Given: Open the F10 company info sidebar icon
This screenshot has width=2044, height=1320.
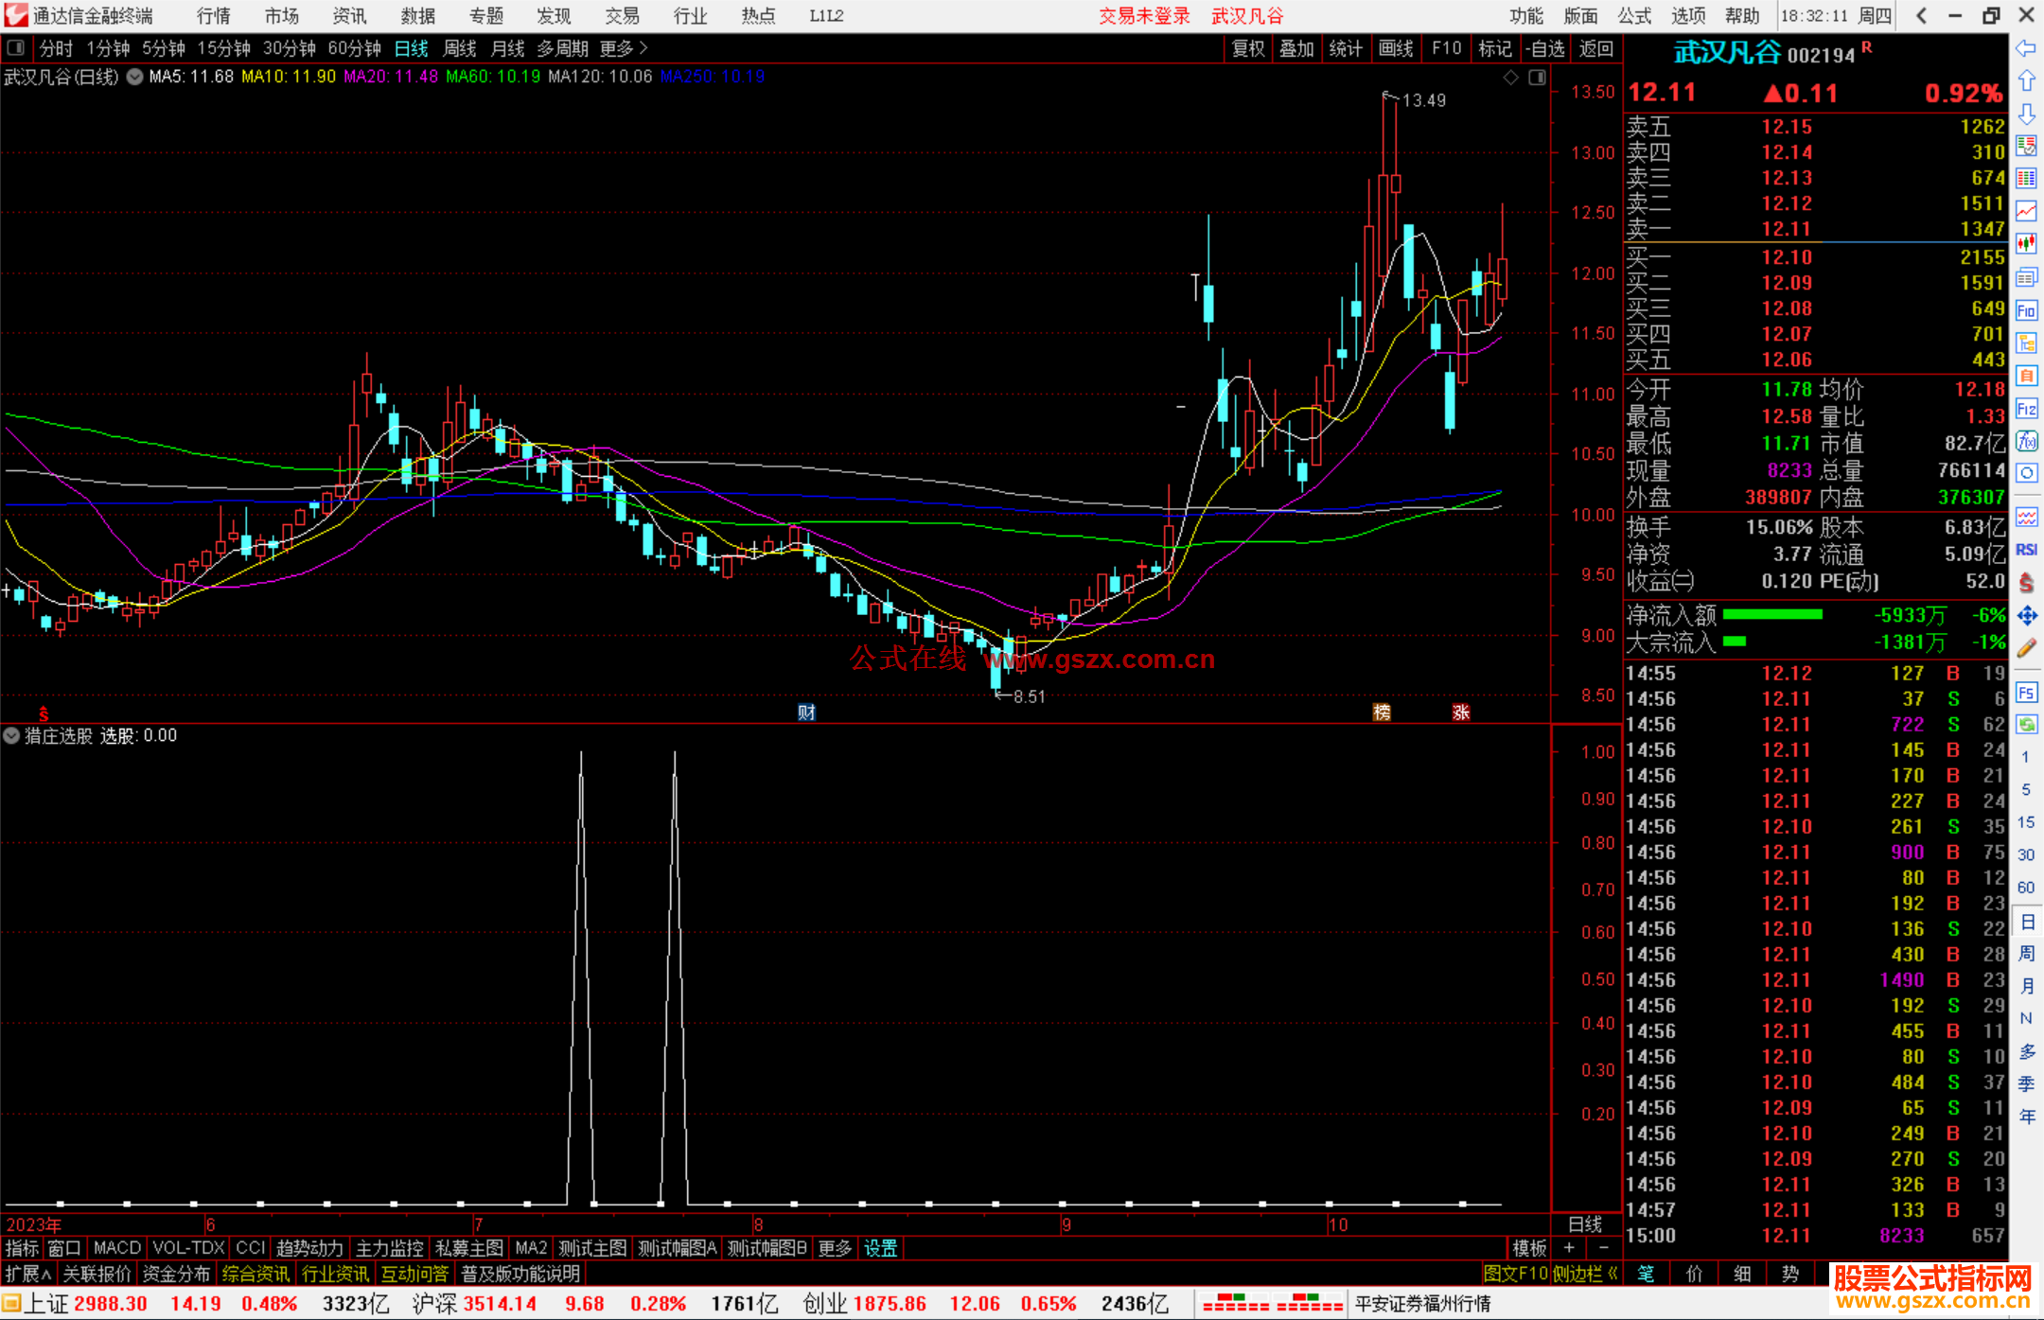Looking at the screenshot, I should pyautogui.click(x=2026, y=310).
